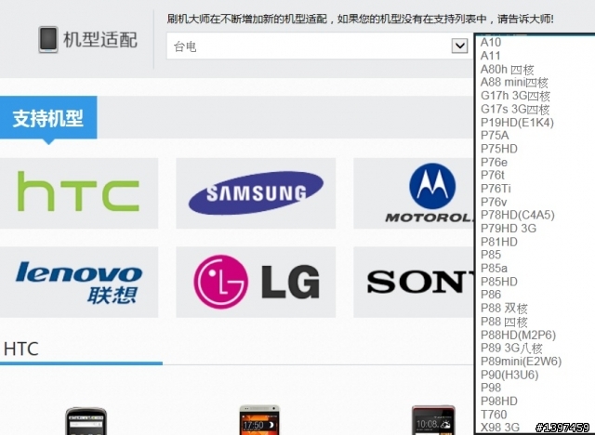This screenshot has width=595, height=435.
Task: Select X98 3G in the model list
Action: (500, 428)
